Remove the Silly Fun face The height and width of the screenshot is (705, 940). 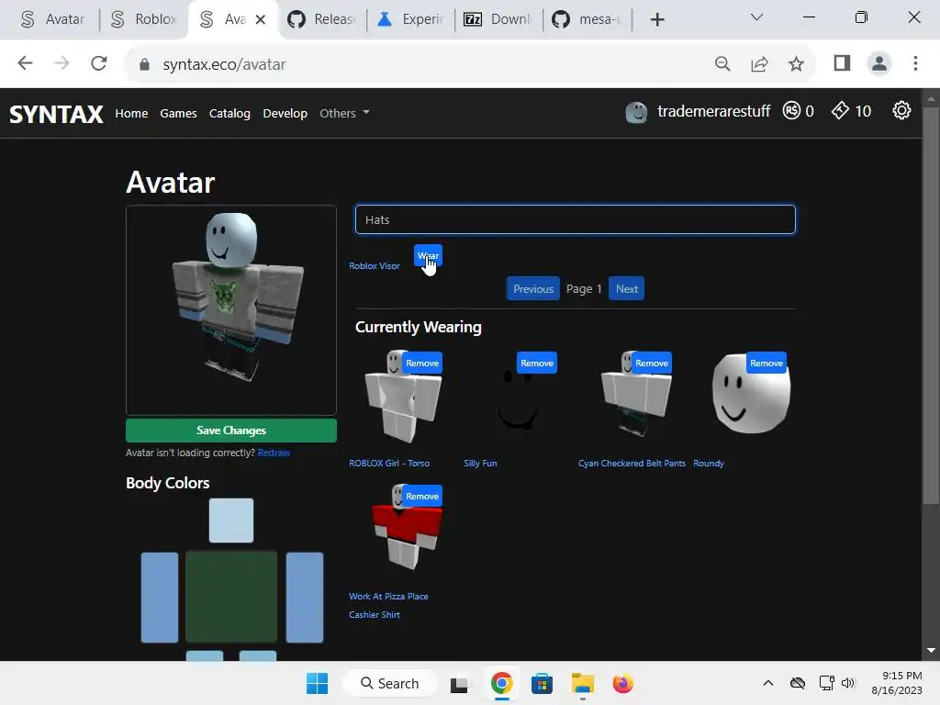click(x=536, y=363)
